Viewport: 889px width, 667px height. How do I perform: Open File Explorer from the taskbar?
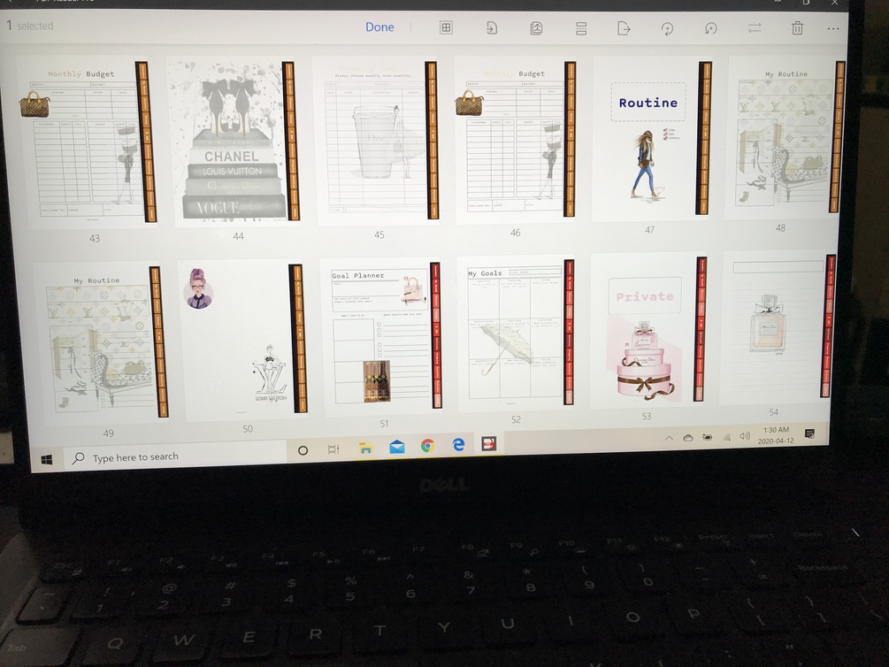pos(365,448)
